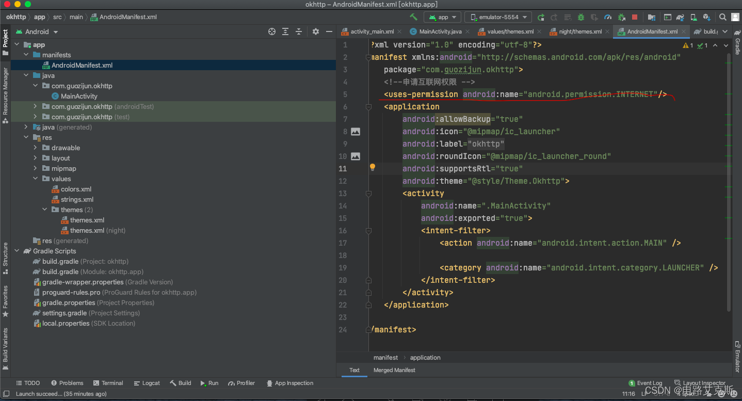The image size is (742, 401).
Task: Switch to the MainActivity.java tab
Action: click(440, 31)
